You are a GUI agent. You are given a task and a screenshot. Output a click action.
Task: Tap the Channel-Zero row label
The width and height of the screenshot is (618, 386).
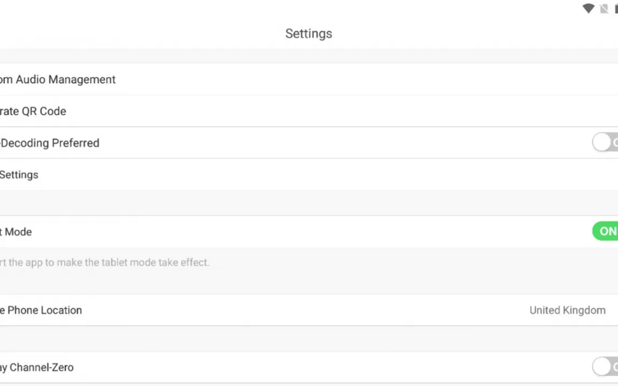click(x=37, y=367)
